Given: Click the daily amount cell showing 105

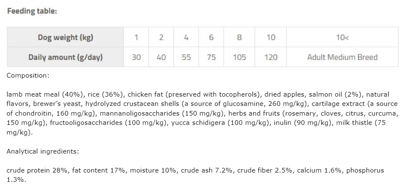Looking at the screenshot, I should [x=239, y=57].
